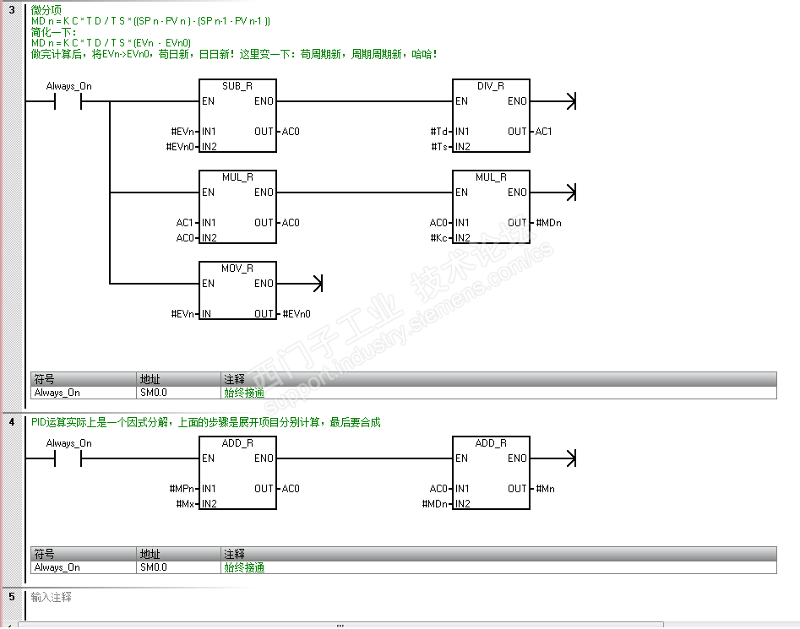This screenshot has height=629, width=800.
Task: Select the MUL_R box with AC1 input
Action: coord(237,207)
